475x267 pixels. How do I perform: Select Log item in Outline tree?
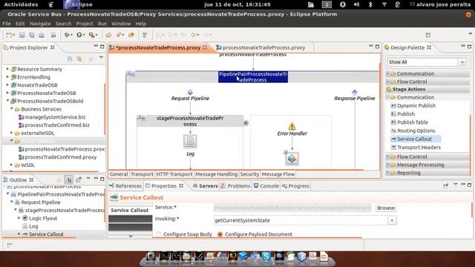(x=33, y=226)
